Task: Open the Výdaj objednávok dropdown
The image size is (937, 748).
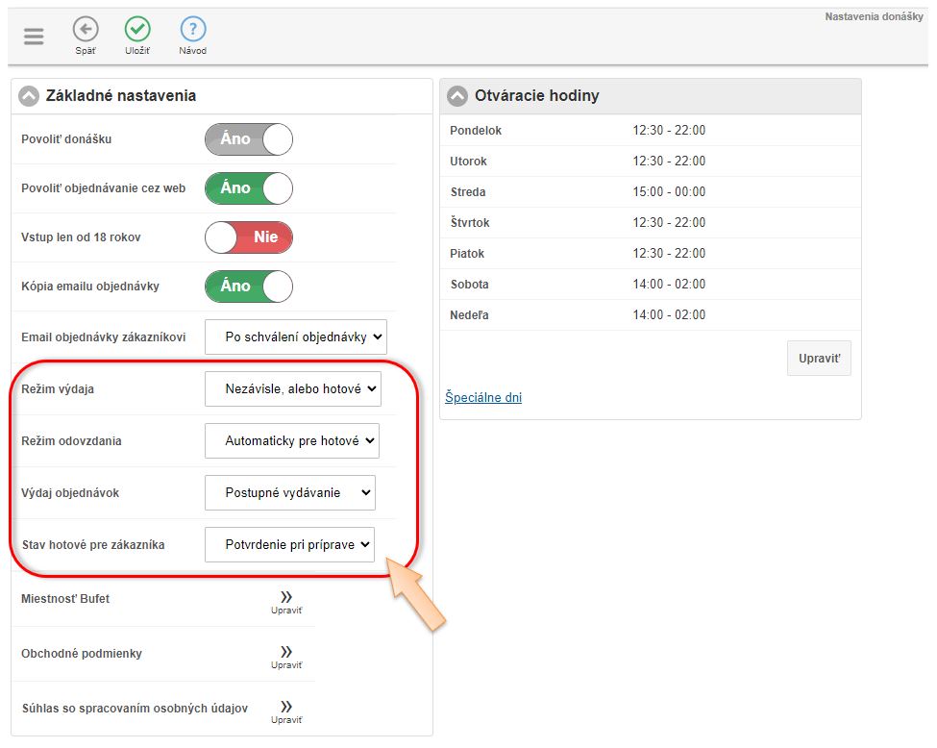Action: (290, 493)
